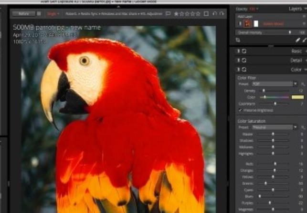Set rating to one star

coord(176,14)
